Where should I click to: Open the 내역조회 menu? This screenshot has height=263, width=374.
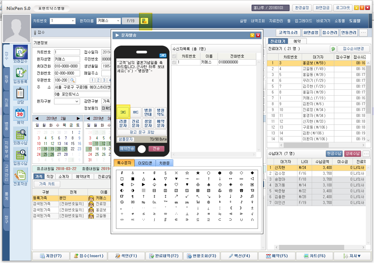click(x=258, y=21)
